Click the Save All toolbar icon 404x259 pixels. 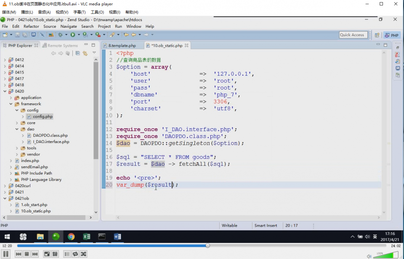25,35
